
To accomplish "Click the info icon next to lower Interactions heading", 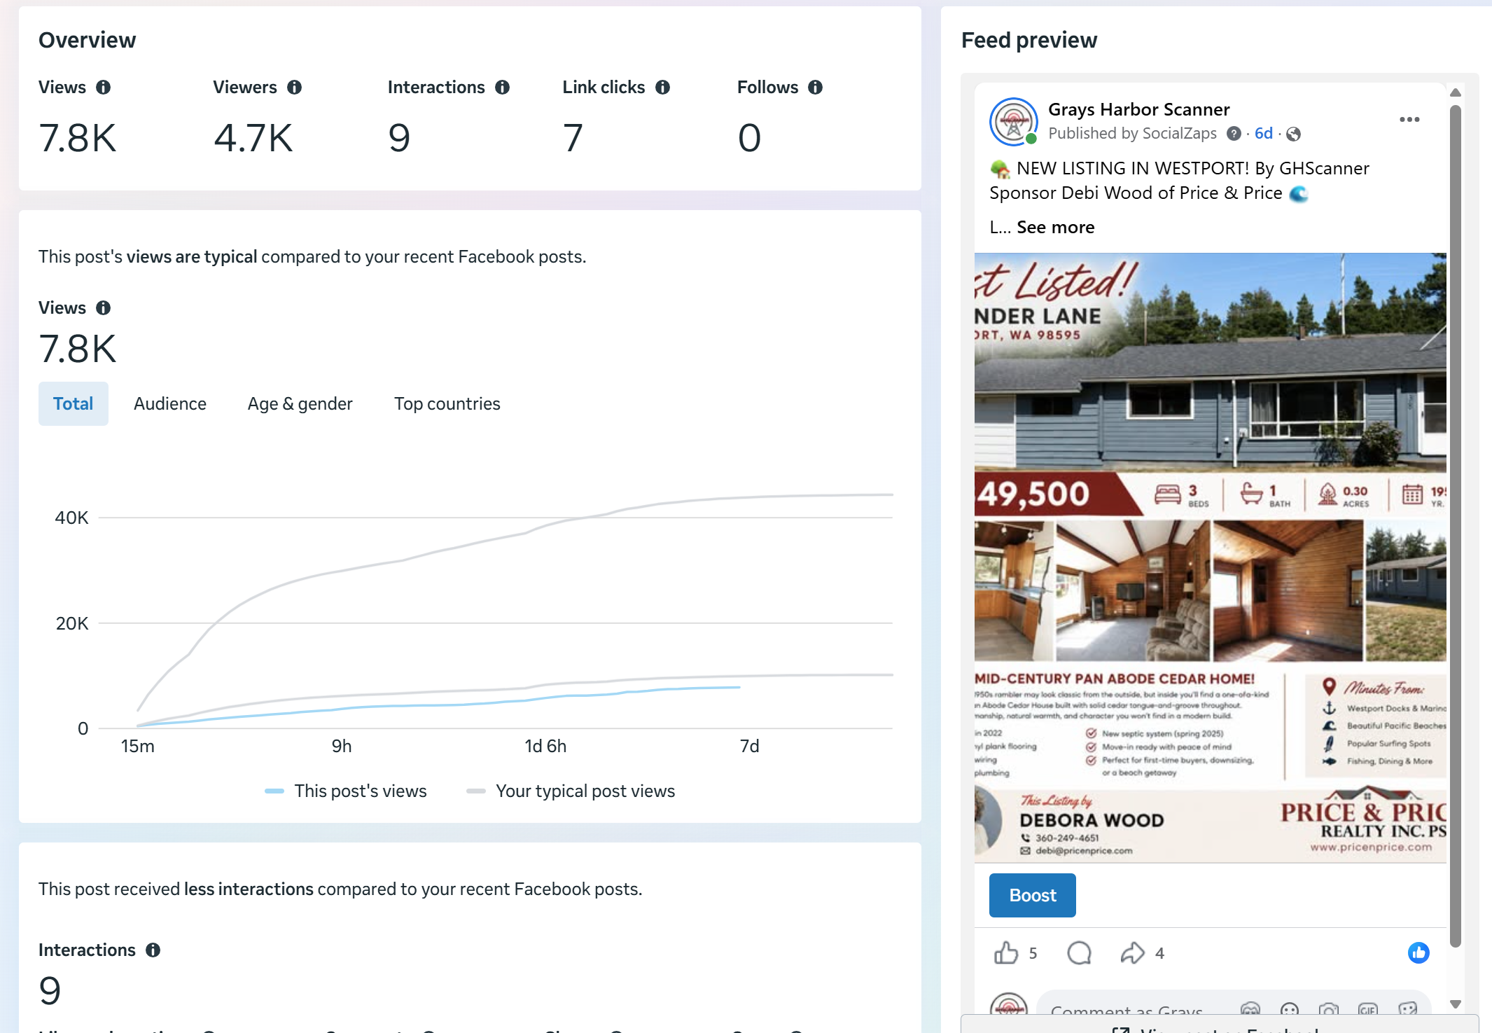I will [x=153, y=950].
